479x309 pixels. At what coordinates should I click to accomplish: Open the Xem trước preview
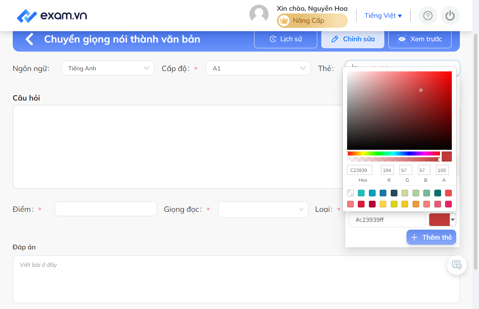[x=420, y=39]
